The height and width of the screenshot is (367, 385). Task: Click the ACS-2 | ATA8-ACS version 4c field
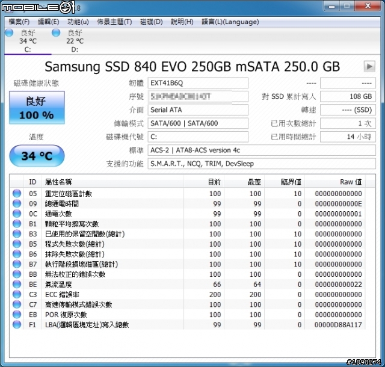coord(262,150)
